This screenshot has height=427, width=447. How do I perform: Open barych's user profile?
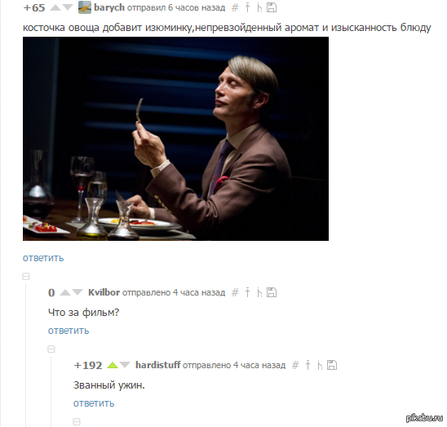pyautogui.click(x=109, y=7)
